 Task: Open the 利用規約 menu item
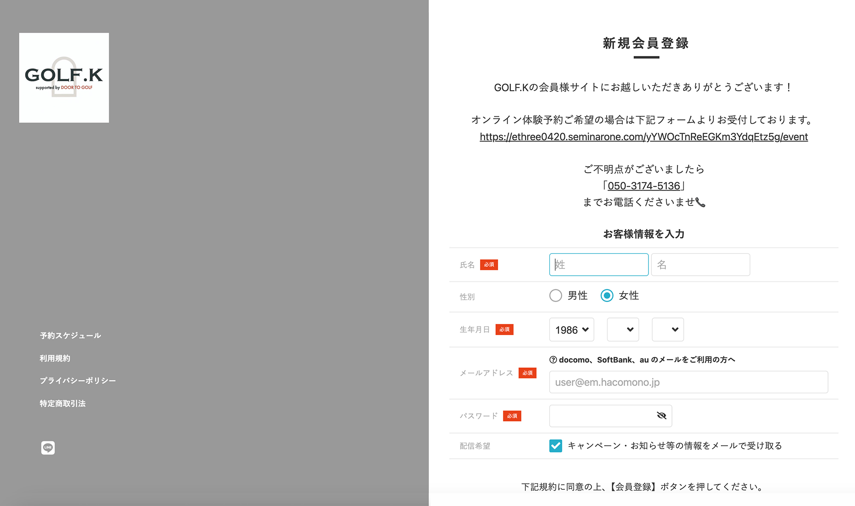[55, 358]
